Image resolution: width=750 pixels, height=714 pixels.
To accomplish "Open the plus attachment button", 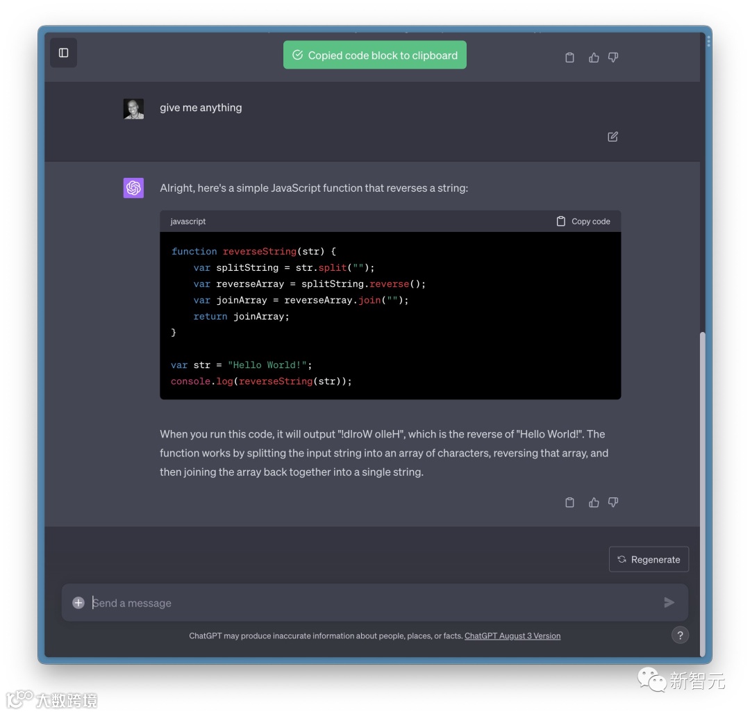I will click(x=78, y=603).
